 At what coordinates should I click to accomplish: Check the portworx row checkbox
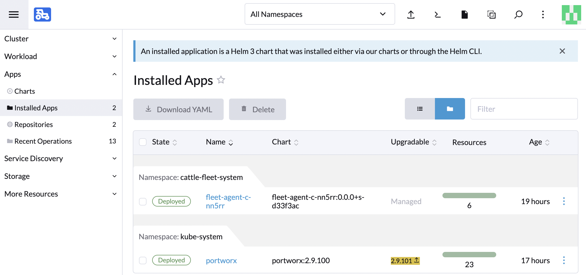click(x=143, y=260)
